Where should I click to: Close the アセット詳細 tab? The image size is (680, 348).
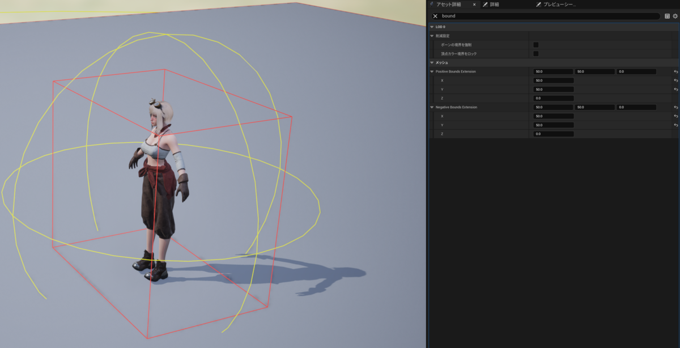(475, 5)
